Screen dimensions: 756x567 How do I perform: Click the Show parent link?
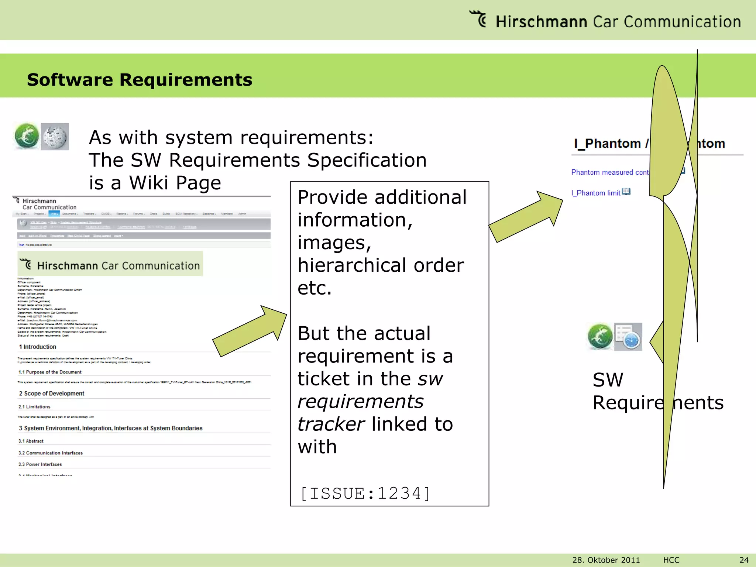(x=102, y=236)
